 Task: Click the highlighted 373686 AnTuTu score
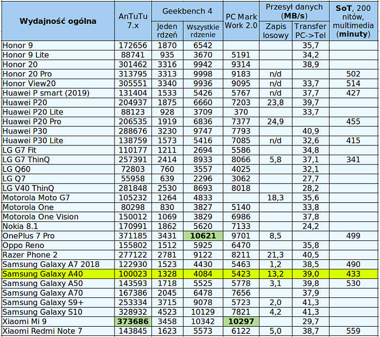[x=132, y=322]
